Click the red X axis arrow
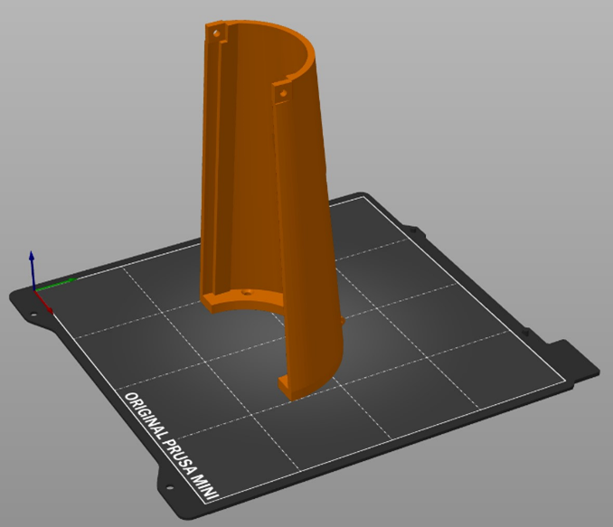Screen dimensions: 613x527 43,302
